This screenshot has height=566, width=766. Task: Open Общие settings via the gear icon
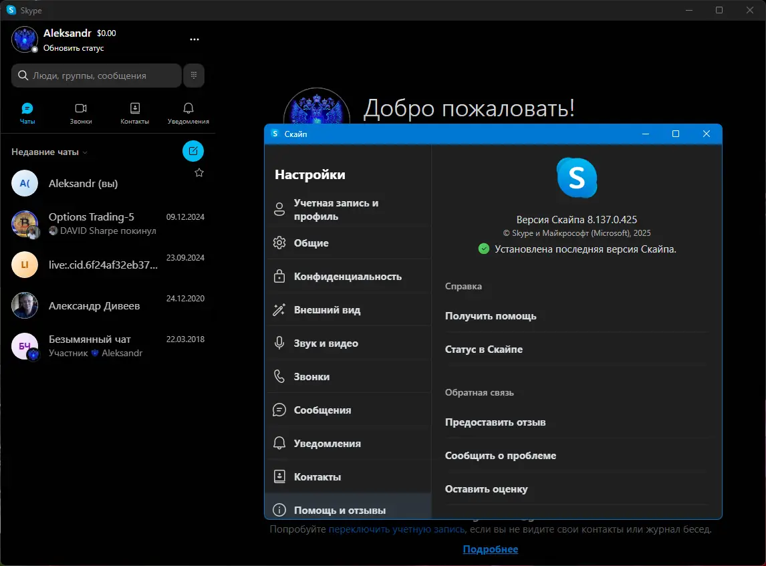click(280, 243)
